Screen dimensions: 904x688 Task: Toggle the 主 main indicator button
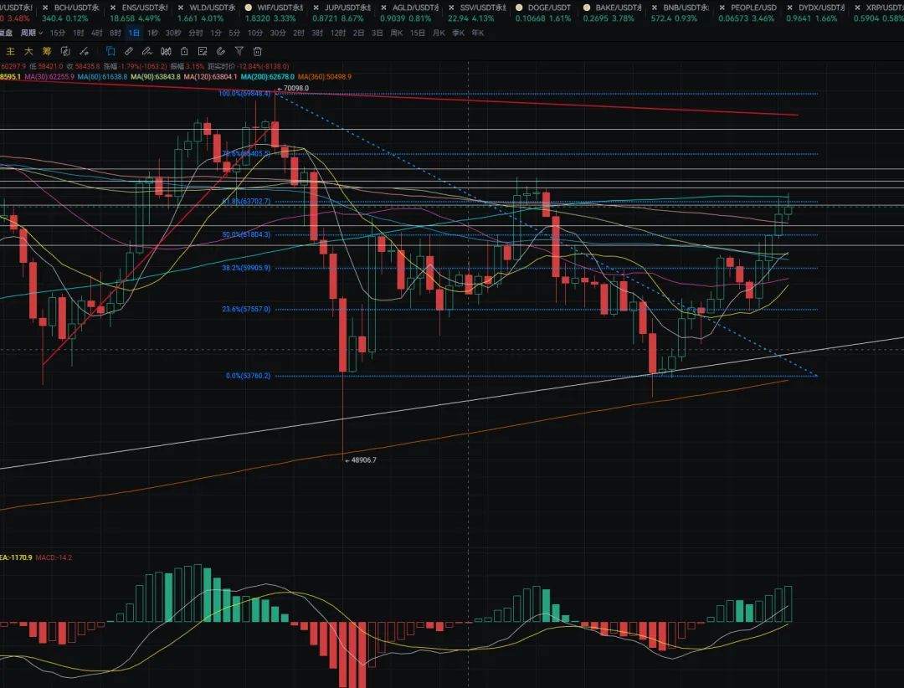[x=10, y=51]
